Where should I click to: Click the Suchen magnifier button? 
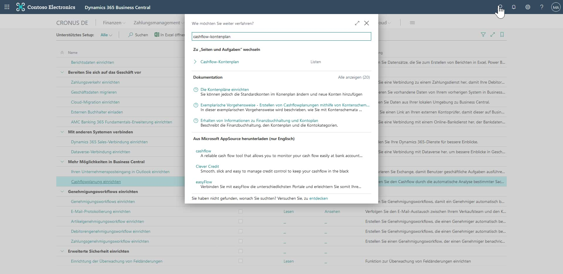tap(138, 35)
